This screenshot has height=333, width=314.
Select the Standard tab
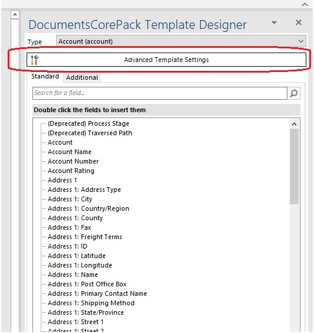[45, 76]
